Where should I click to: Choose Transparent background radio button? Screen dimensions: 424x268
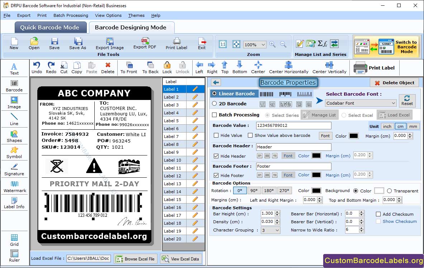(390, 191)
